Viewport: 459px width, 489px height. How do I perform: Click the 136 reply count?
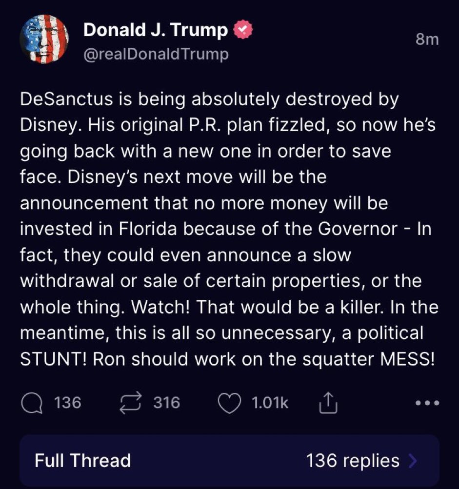[68, 403]
